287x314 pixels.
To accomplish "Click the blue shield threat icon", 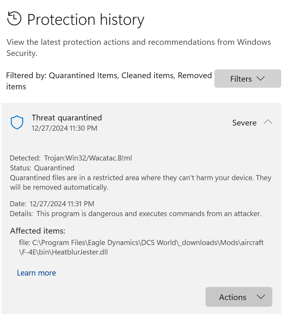I will [17, 122].
